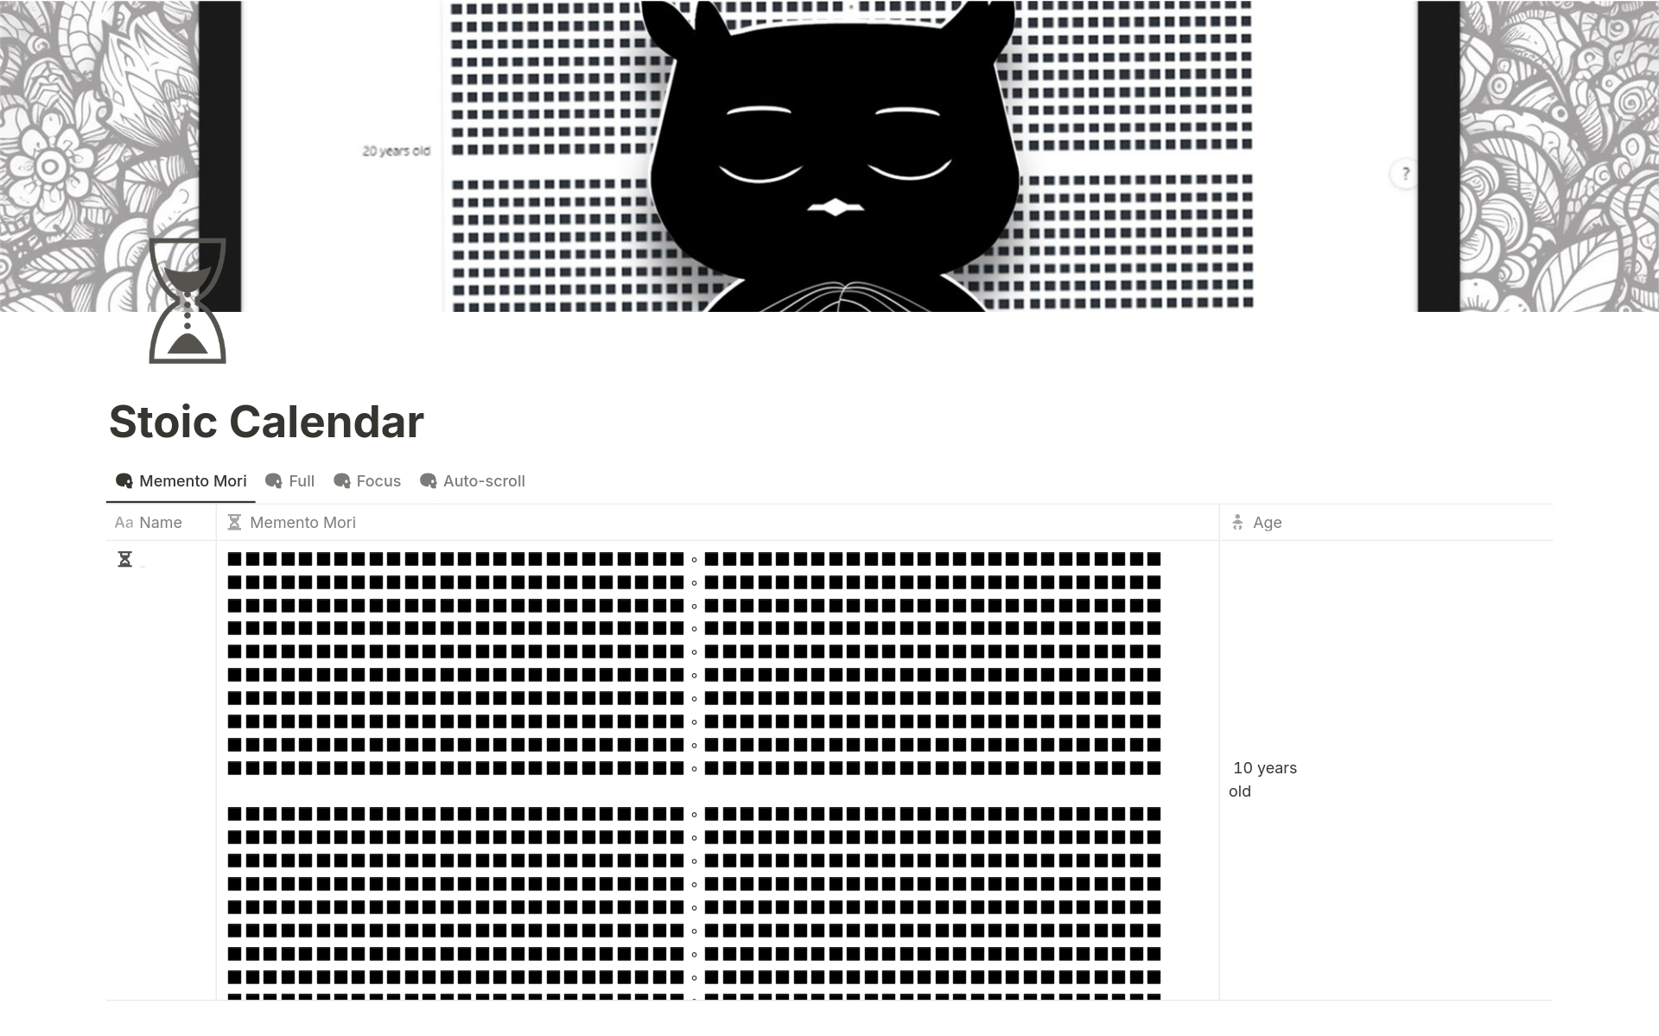Screen dimensions: 1659x1036
Task: Switch to the Focus tab
Action: click(378, 480)
